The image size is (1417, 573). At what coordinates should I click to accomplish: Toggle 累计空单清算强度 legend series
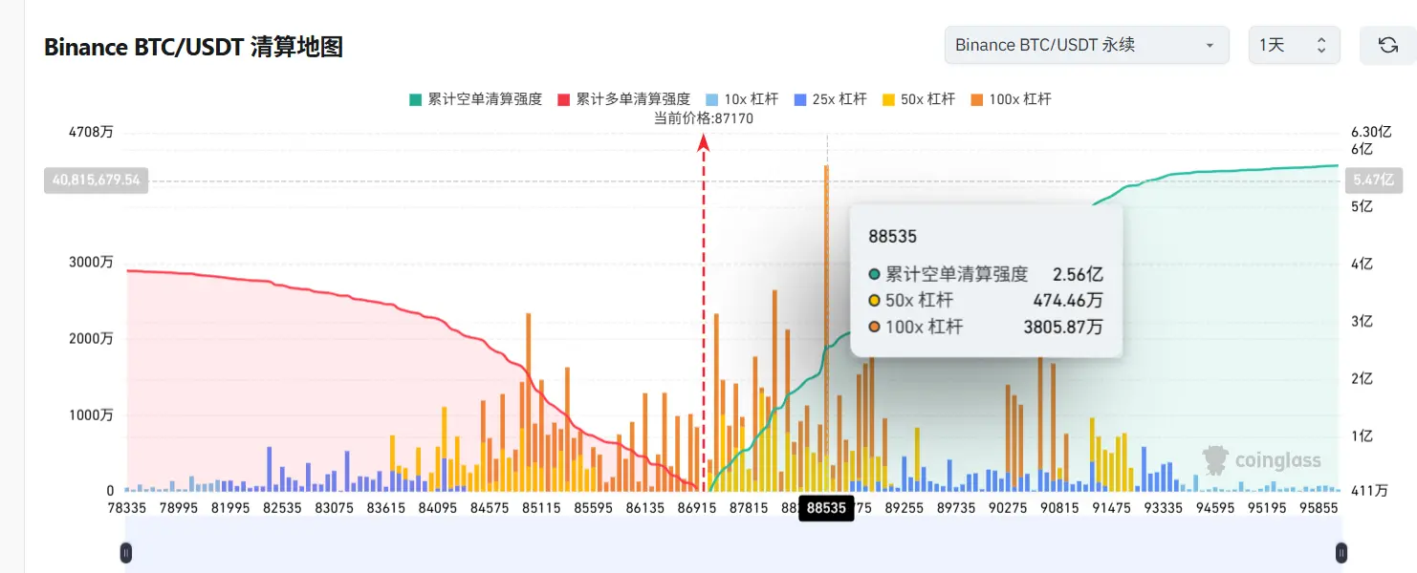[x=475, y=98]
